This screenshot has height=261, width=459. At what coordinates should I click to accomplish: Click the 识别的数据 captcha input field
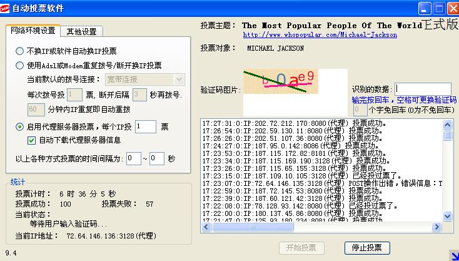pos(422,89)
